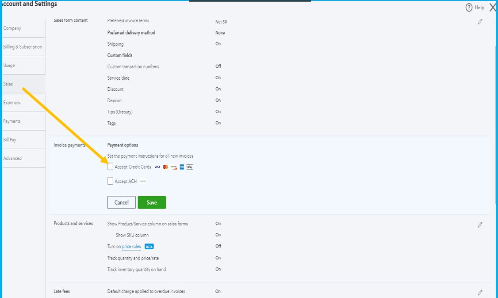This screenshot has height=298, width=498.
Task: Edit the Sales form content section
Action: point(480,22)
